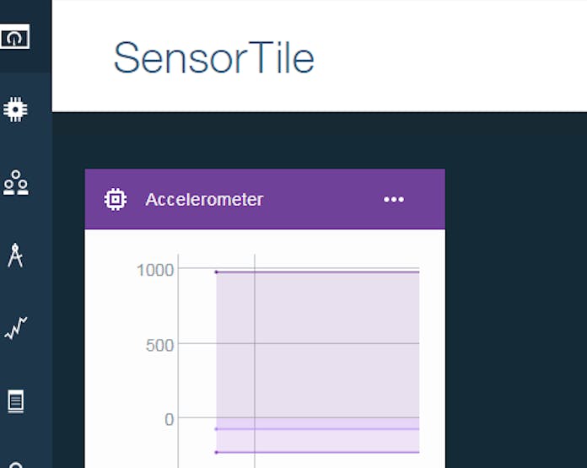Select the compass Access icon in sidebar
This screenshot has width=587, height=468.
[x=15, y=256]
